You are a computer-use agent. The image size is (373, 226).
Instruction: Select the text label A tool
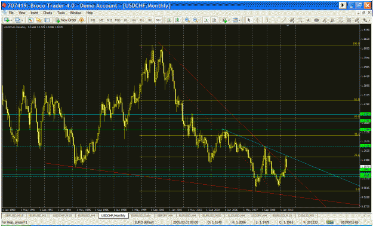click(309, 20)
